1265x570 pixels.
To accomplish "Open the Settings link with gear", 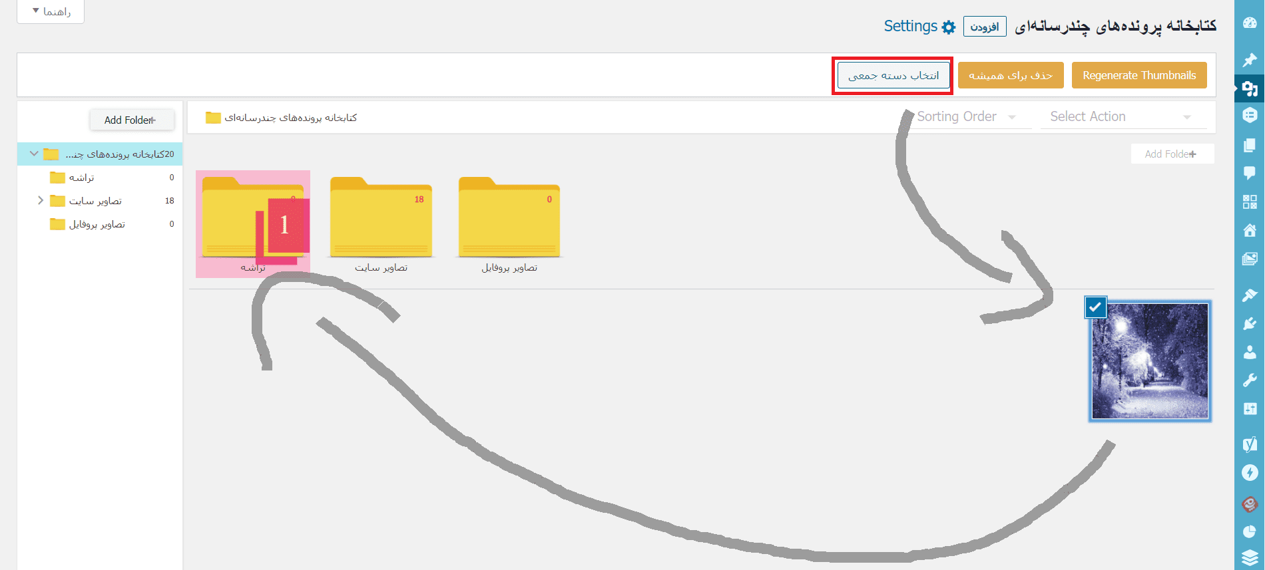I will (x=919, y=26).
